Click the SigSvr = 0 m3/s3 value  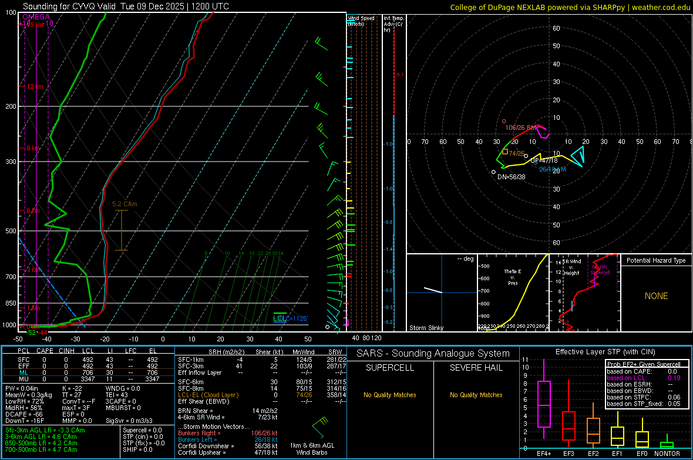[x=129, y=421]
